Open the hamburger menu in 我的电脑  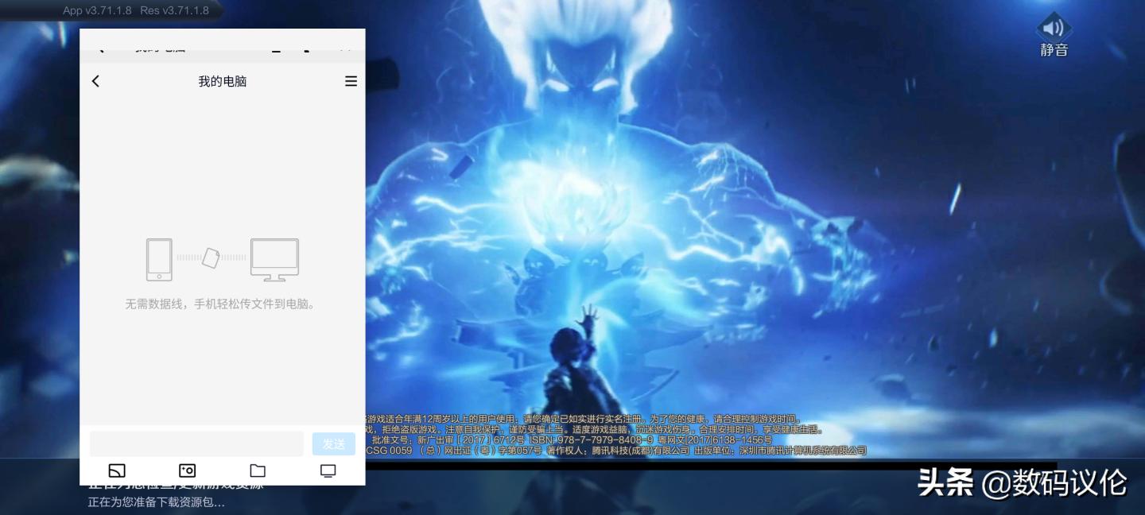pyautogui.click(x=351, y=81)
